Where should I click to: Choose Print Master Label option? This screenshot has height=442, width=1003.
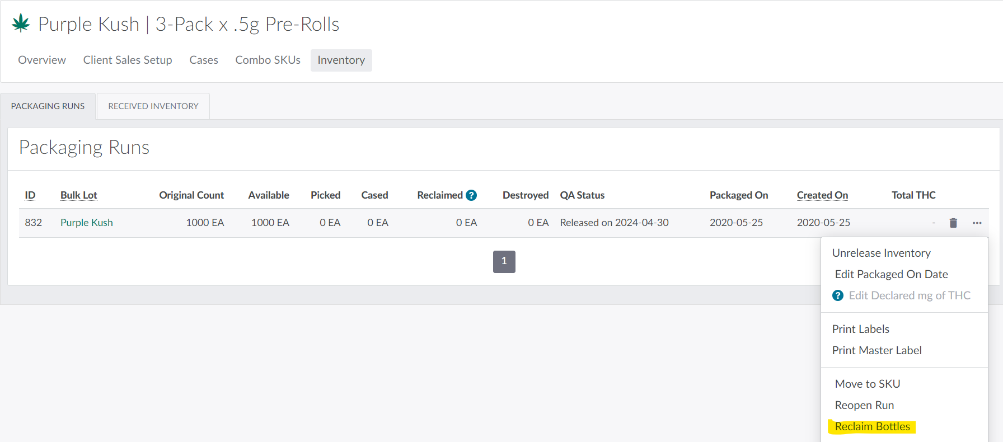pyautogui.click(x=877, y=350)
